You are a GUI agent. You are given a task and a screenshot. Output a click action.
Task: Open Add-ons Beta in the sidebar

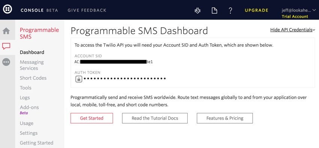[29, 110]
